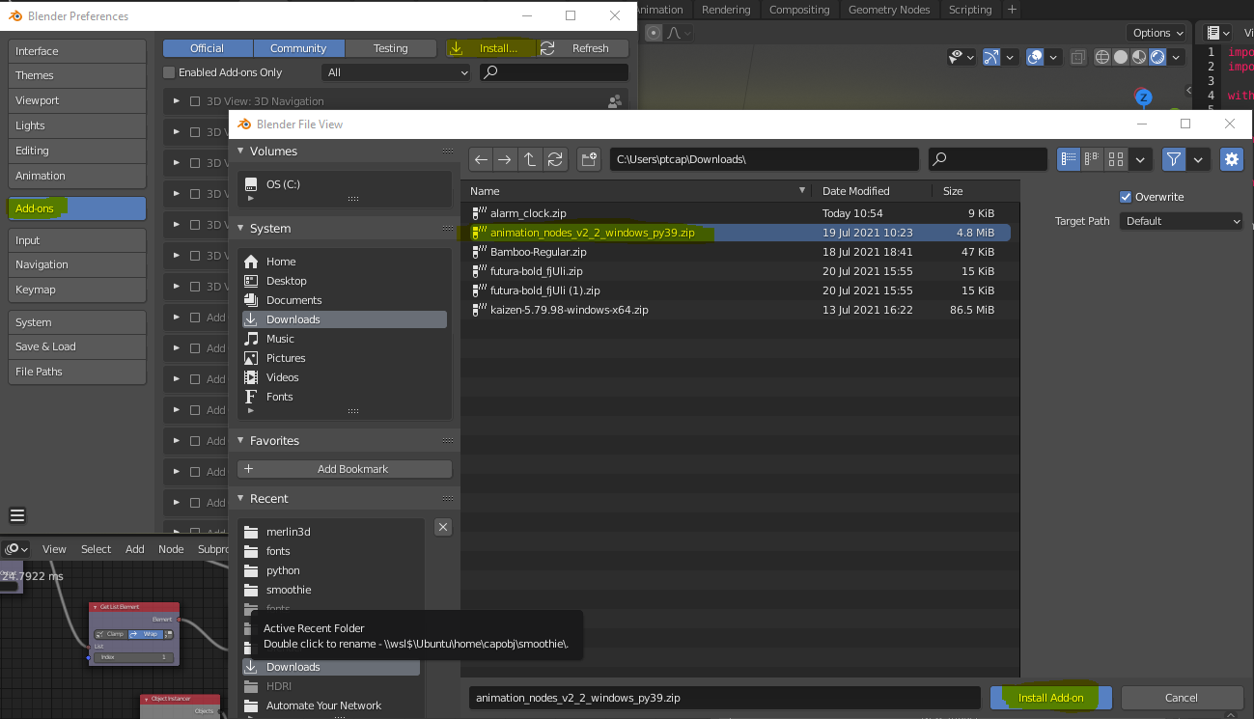The width and height of the screenshot is (1254, 719).
Task: Go up to parent directory
Action: tap(530, 159)
